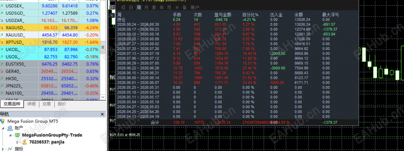
Task: Click the down arrow icon beside XPTUSD_
Action: [2, 42]
